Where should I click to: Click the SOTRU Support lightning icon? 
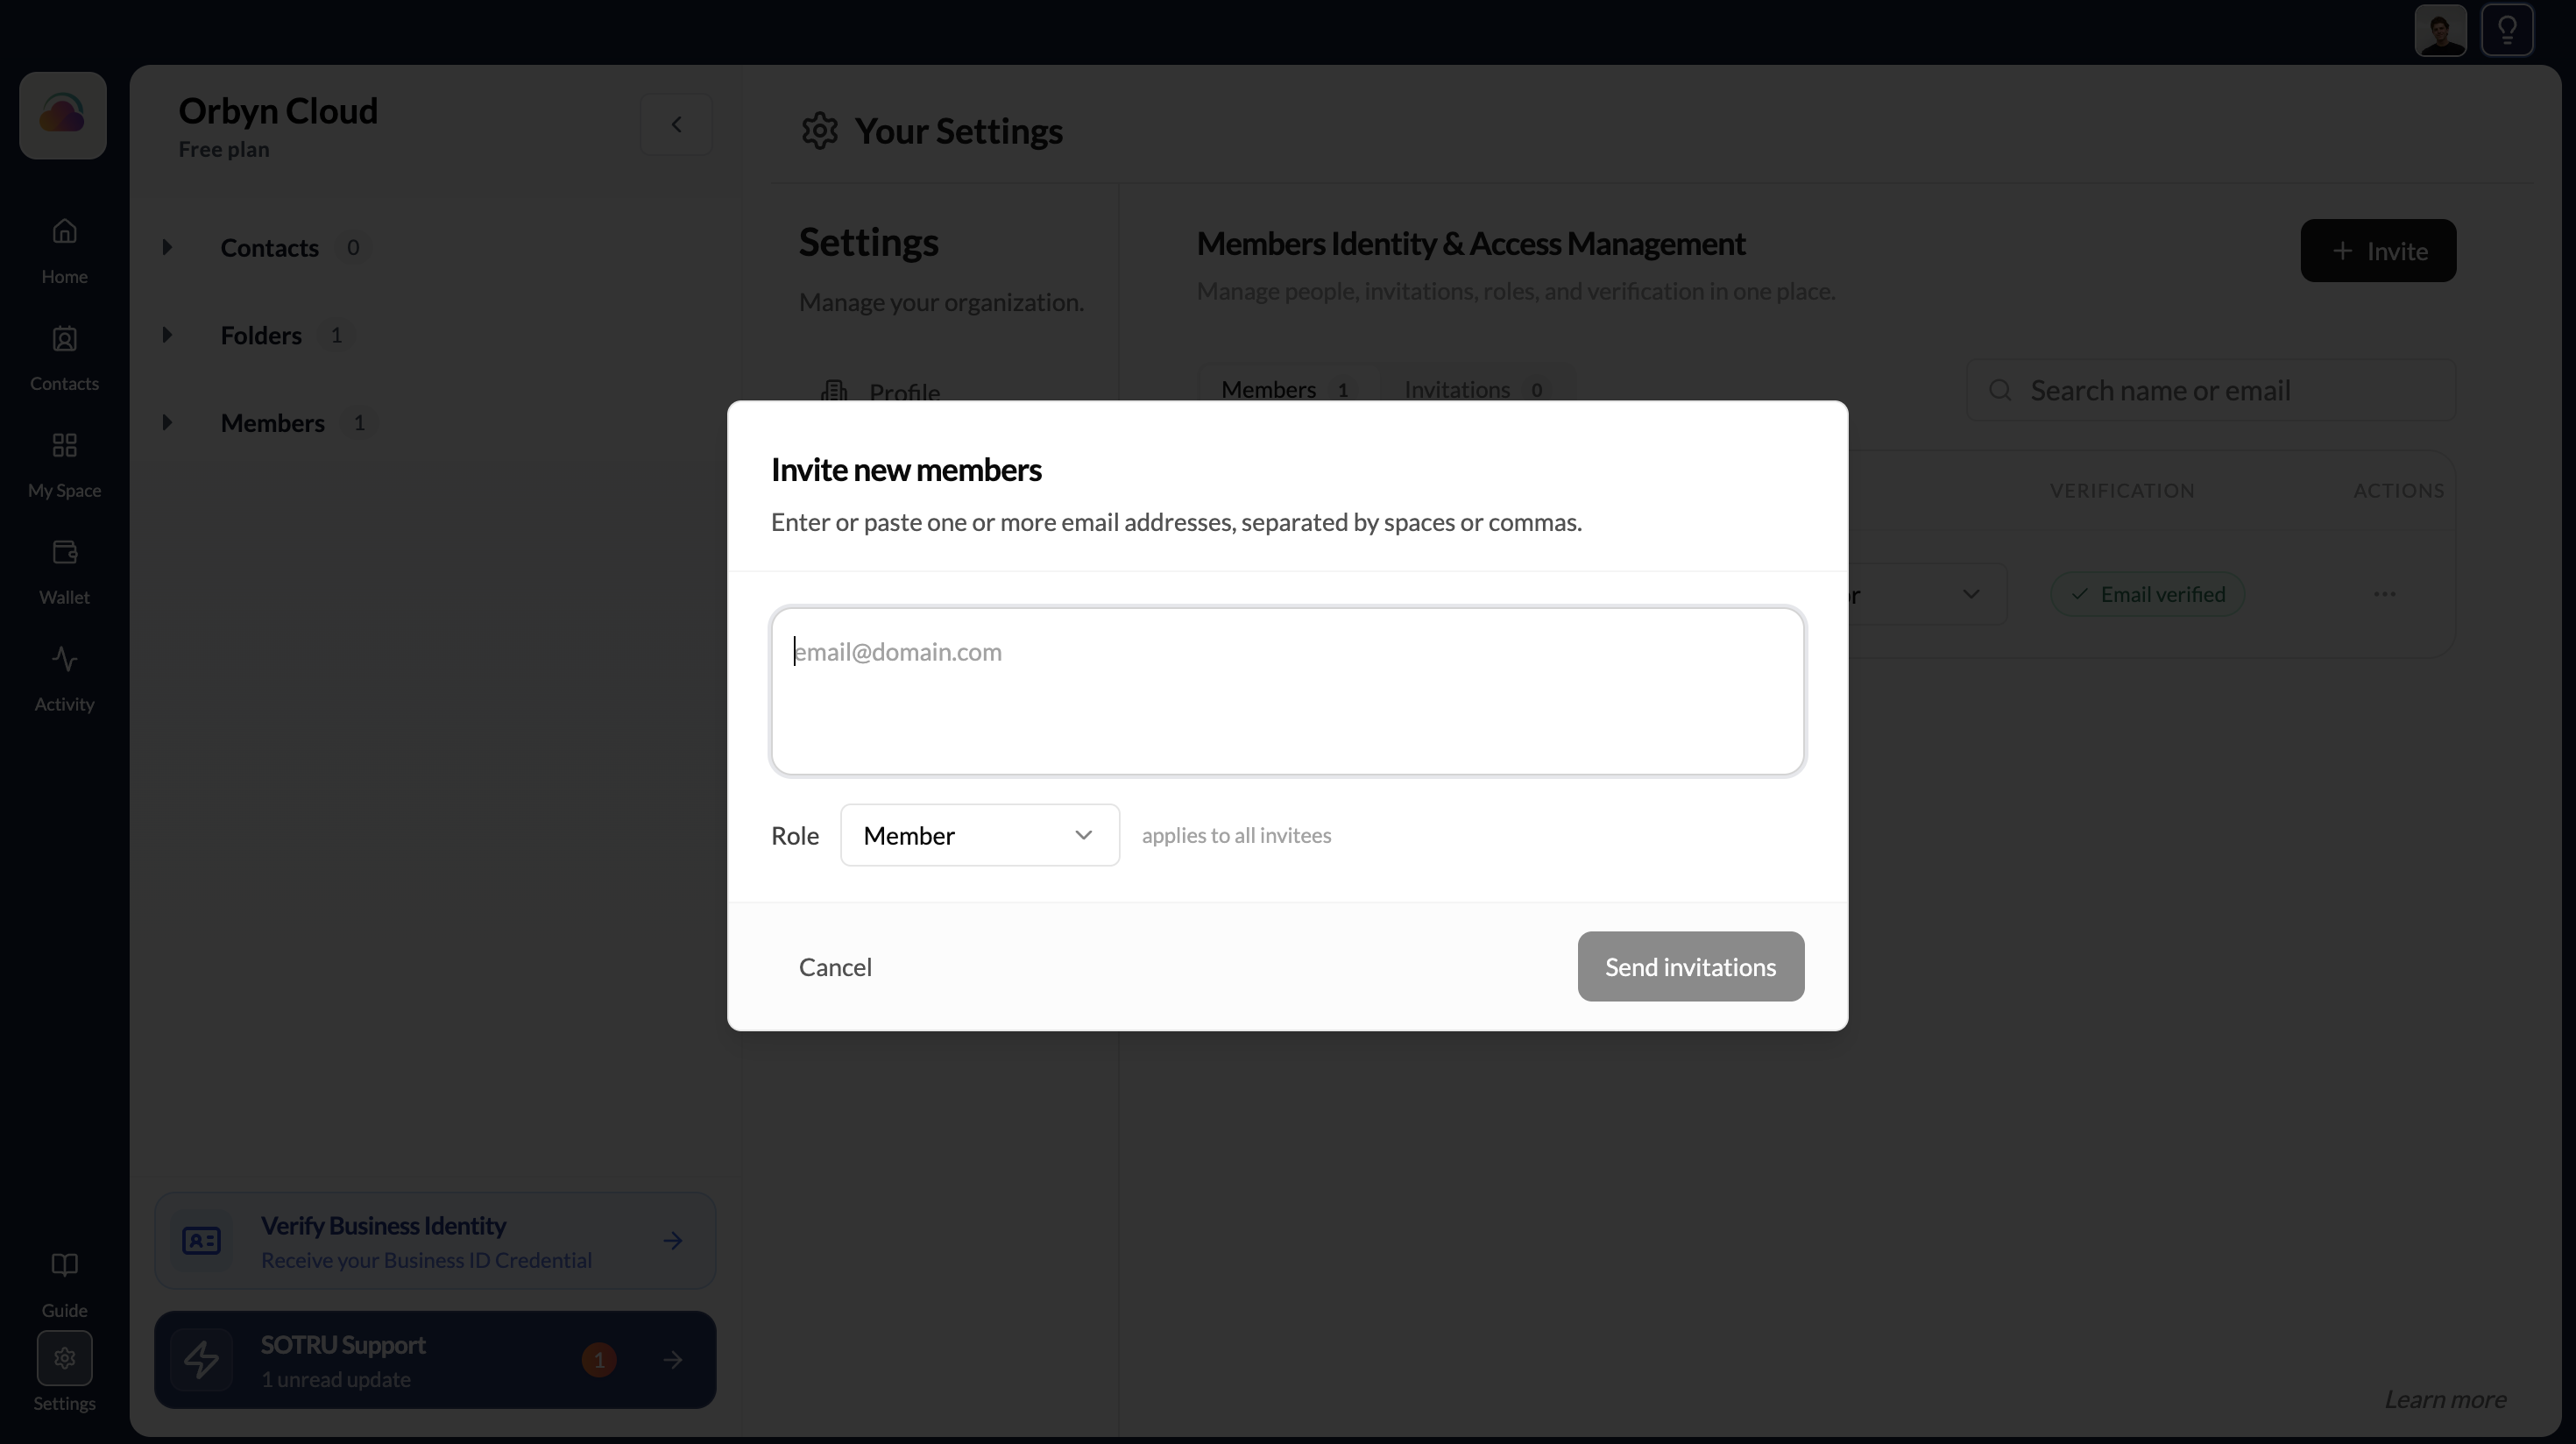[201, 1360]
